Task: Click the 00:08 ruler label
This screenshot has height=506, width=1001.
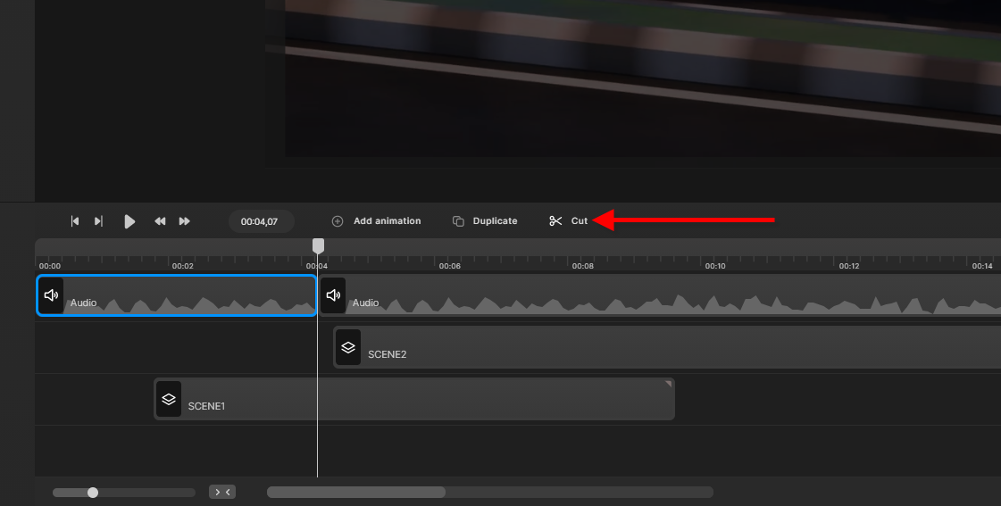Action: coord(582,265)
